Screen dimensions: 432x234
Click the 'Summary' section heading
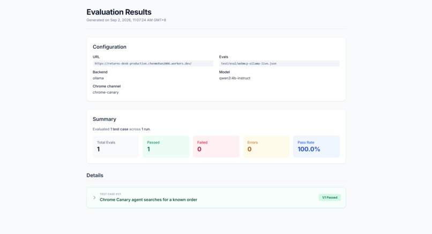point(105,119)
